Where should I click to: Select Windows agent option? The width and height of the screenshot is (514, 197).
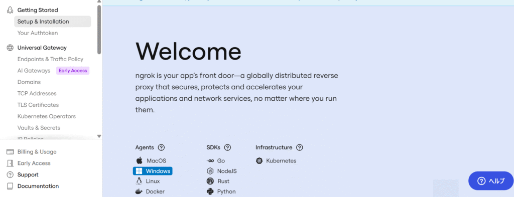(x=153, y=171)
